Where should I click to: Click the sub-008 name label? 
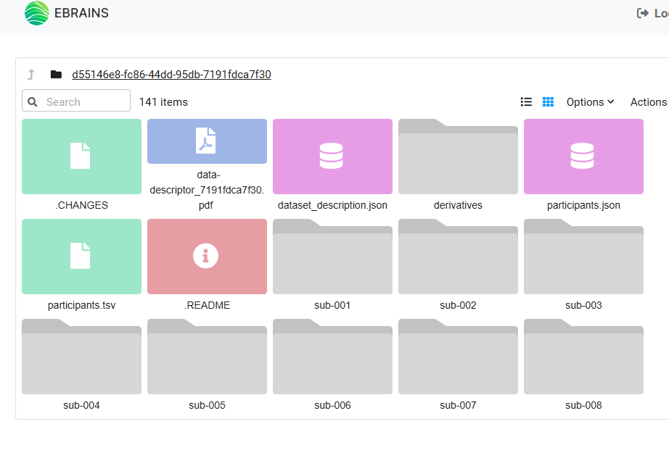tap(583, 406)
